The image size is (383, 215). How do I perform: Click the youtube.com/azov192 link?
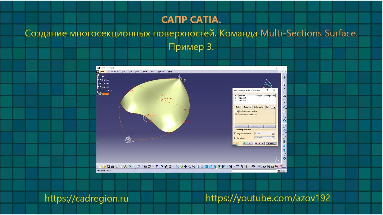(268, 198)
